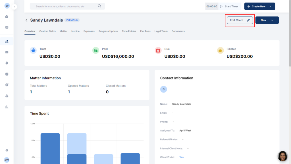Screen dimensions: 291x164
Task: Click the Edit Client button
Action: tap(240, 20)
